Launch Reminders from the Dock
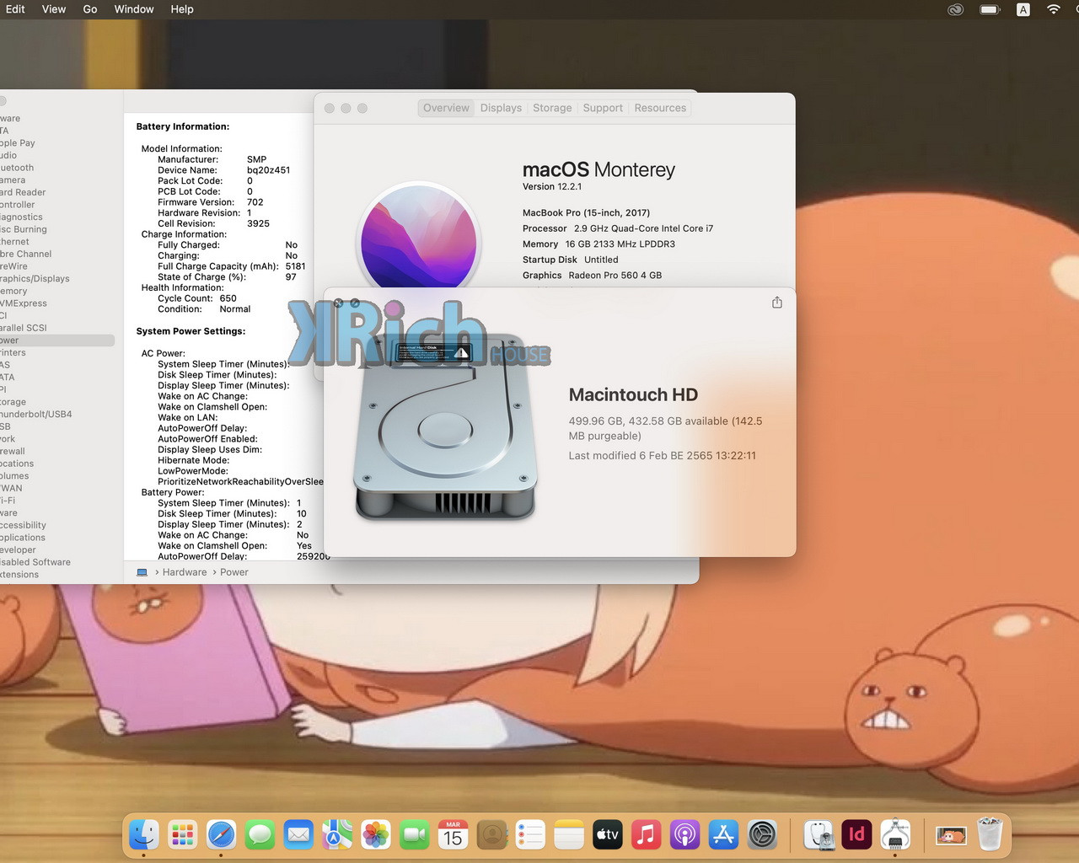 [530, 835]
